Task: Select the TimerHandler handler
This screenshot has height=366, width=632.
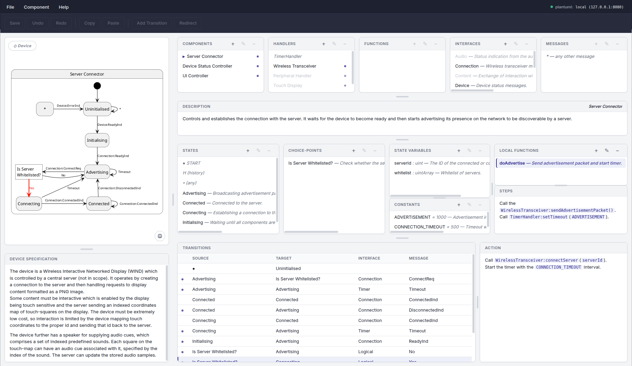Action: tap(310, 56)
